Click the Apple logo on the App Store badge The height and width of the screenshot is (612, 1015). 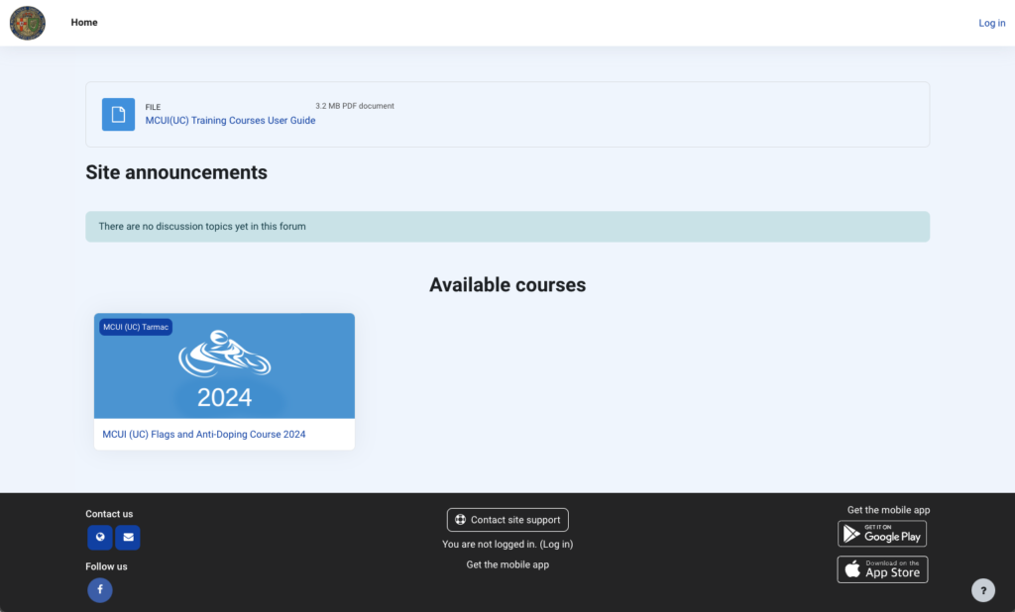pyautogui.click(x=850, y=569)
